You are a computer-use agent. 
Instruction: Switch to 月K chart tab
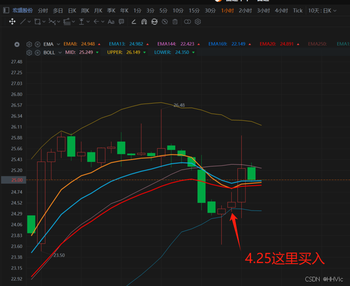tap(98, 10)
